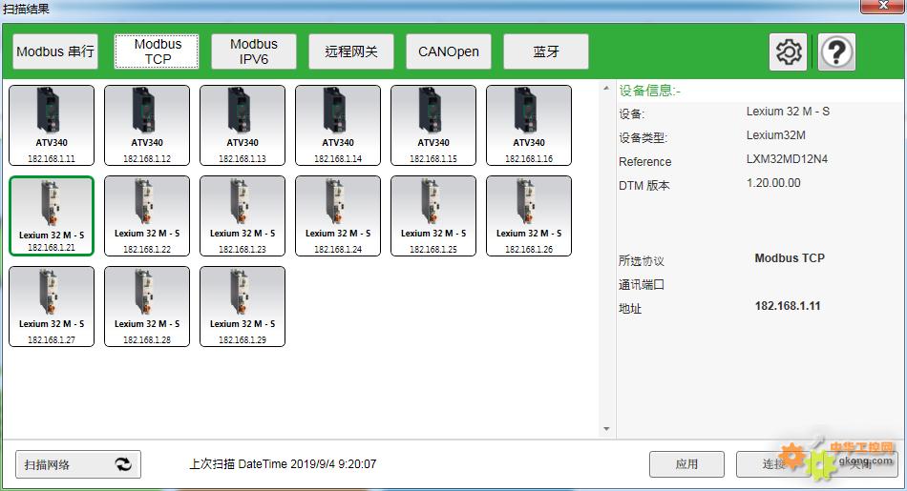Select Lexium 32 M - S at 182.168.1.28
Viewport: 907px width, 491px height.
pos(147,307)
